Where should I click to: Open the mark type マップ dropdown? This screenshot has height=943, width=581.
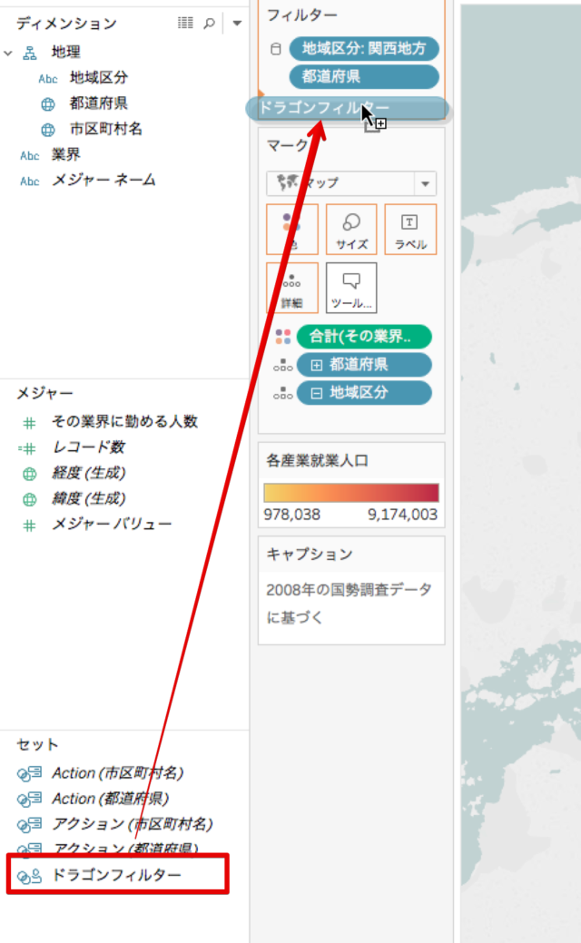[x=425, y=183]
